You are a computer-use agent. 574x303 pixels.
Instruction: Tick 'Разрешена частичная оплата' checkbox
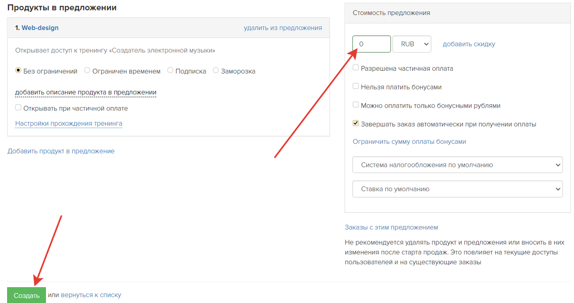[x=355, y=67]
